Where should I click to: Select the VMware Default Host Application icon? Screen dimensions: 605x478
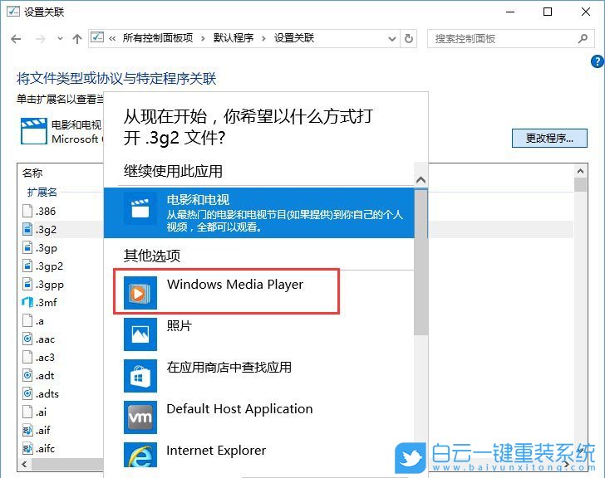[140, 417]
